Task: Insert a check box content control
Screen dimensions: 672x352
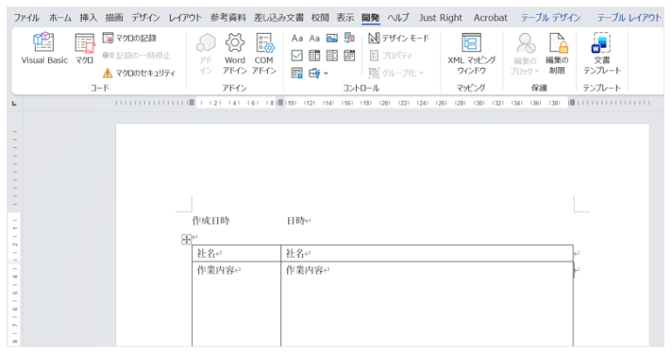Action: (x=297, y=56)
